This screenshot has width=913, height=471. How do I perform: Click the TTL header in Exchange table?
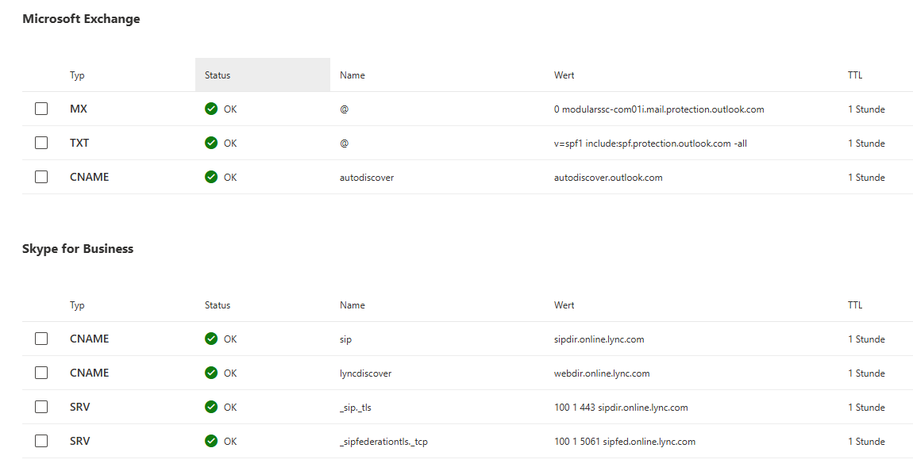tap(855, 75)
